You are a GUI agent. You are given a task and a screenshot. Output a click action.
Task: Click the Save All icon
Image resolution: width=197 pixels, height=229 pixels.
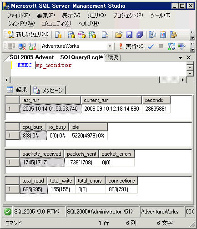[x=140, y=35]
